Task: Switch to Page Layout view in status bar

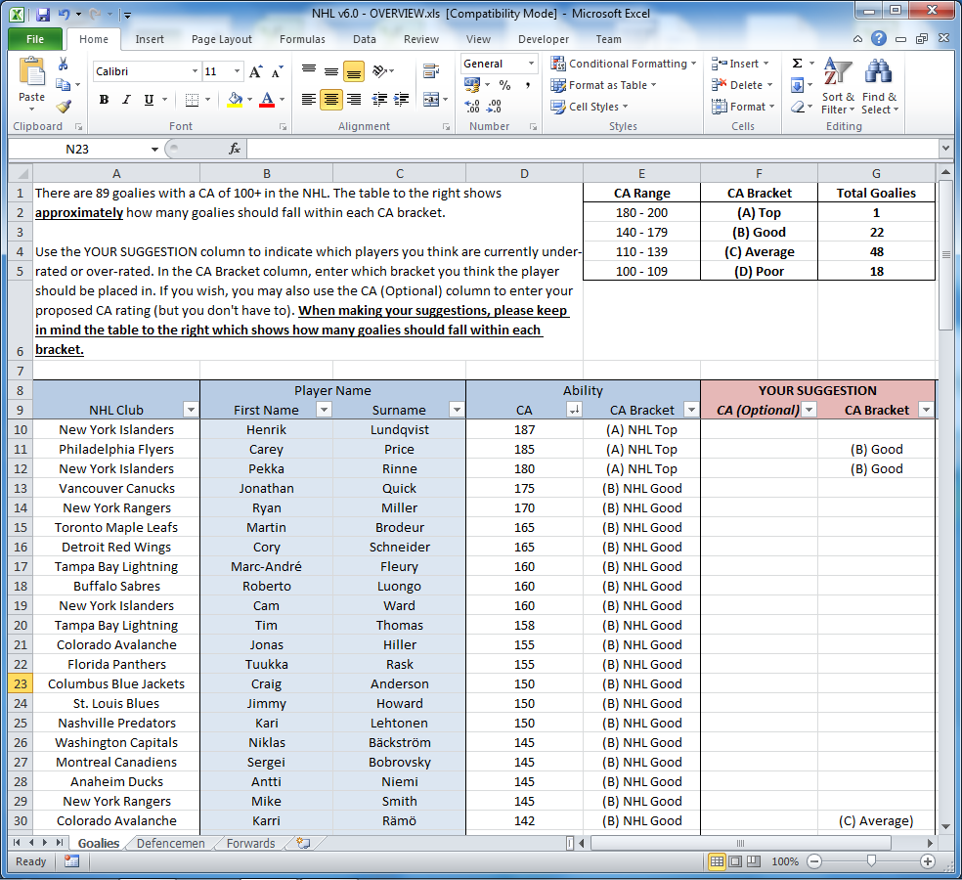Action: point(735,861)
